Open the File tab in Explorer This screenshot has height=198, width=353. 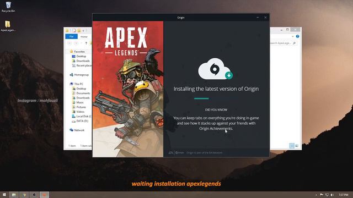71,36
